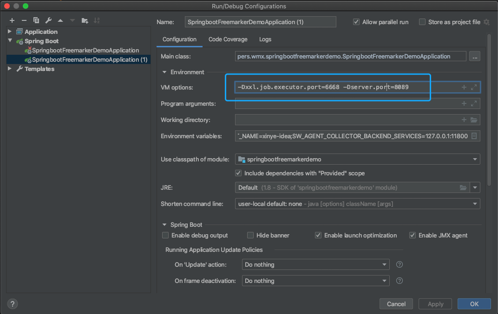Viewport: 498px width, 314px height.
Task: Click the Copy Configuration icon
Action: point(36,20)
